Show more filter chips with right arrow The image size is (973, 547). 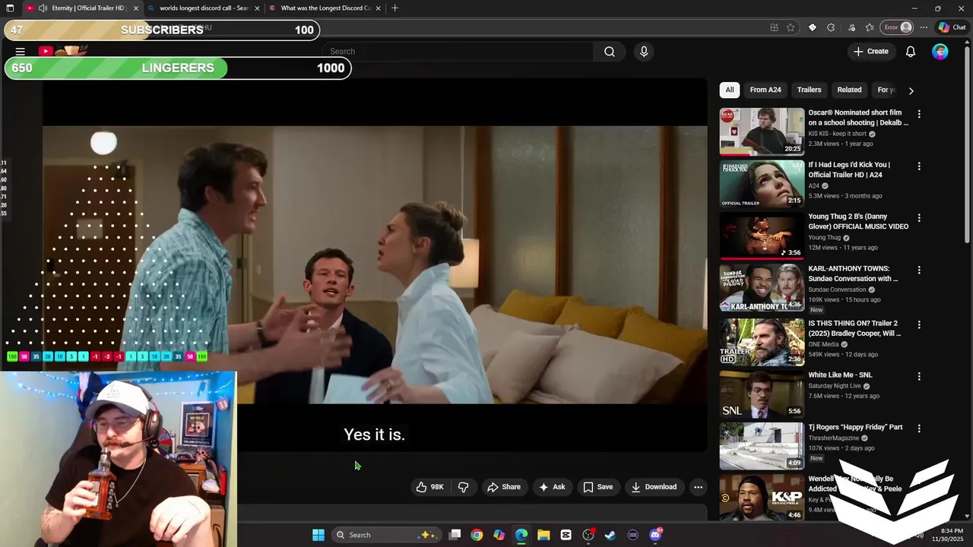click(x=911, y=90)
